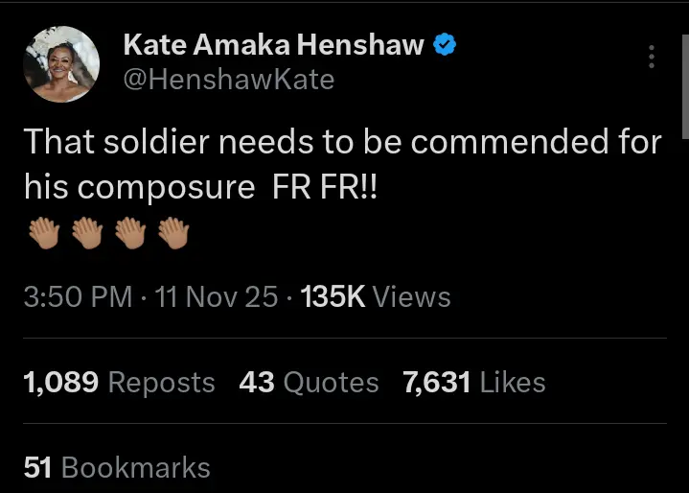The image size is (689, 493).
Task: Click the Kate Amaka Henshaw display name
Action: [273, 44]
